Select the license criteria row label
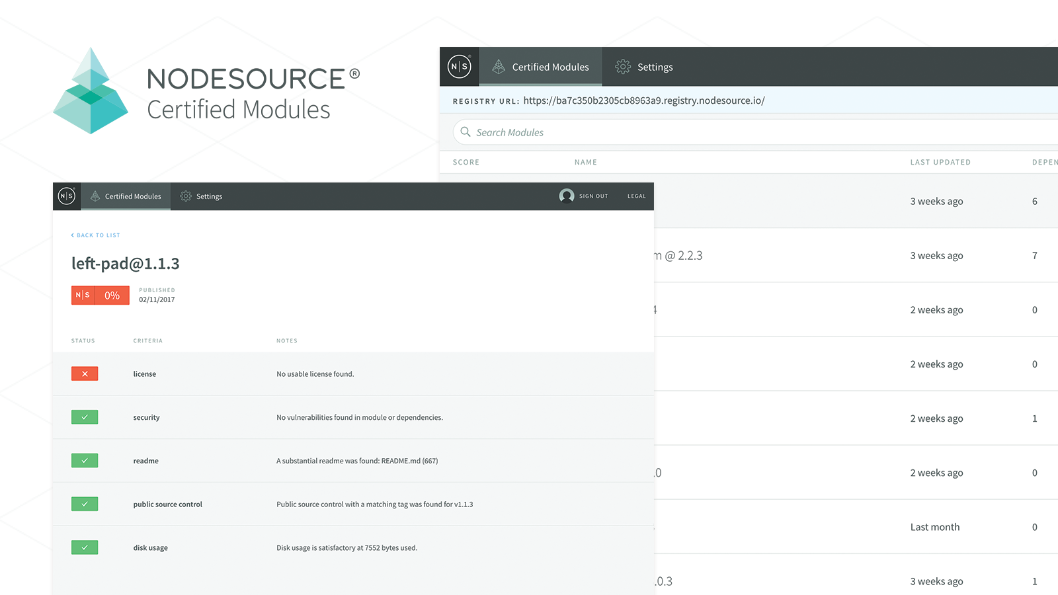 click(145, 374)
